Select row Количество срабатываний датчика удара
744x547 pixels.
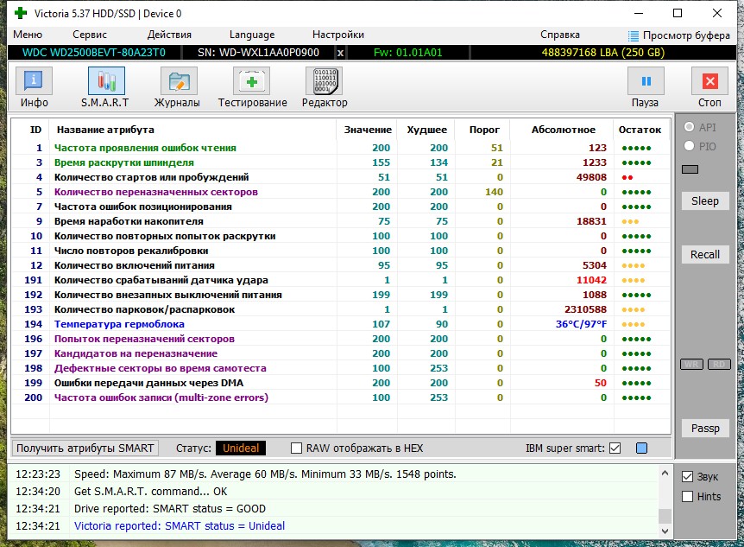pos(341,280)
